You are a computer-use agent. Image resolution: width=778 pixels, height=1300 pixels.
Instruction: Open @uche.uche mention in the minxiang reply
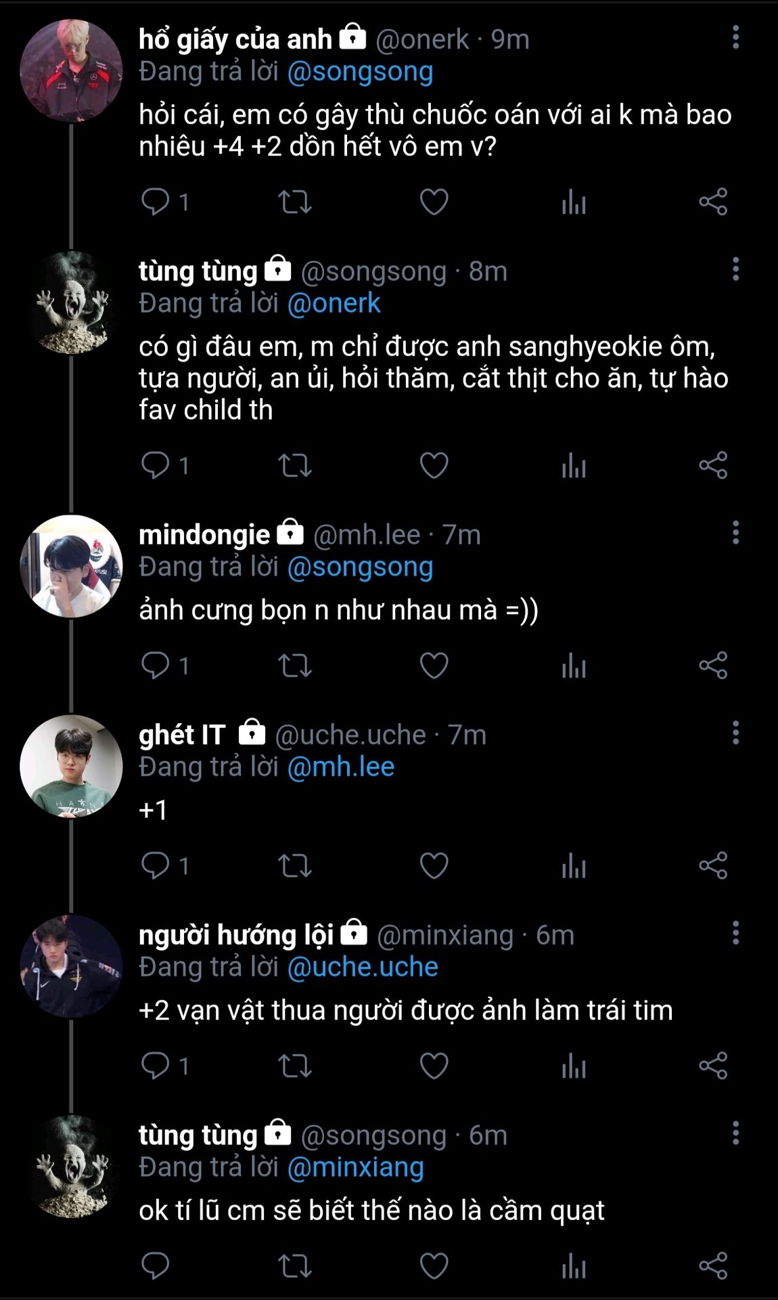pyautogui.click(x=363, y=967)
